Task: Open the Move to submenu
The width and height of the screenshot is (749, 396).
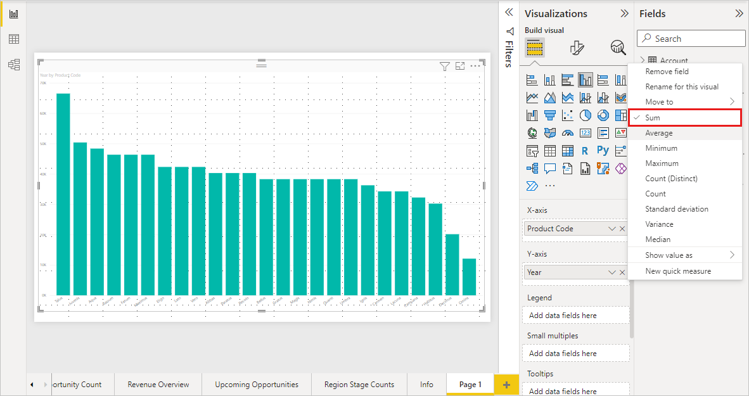Action: [685, 102]
